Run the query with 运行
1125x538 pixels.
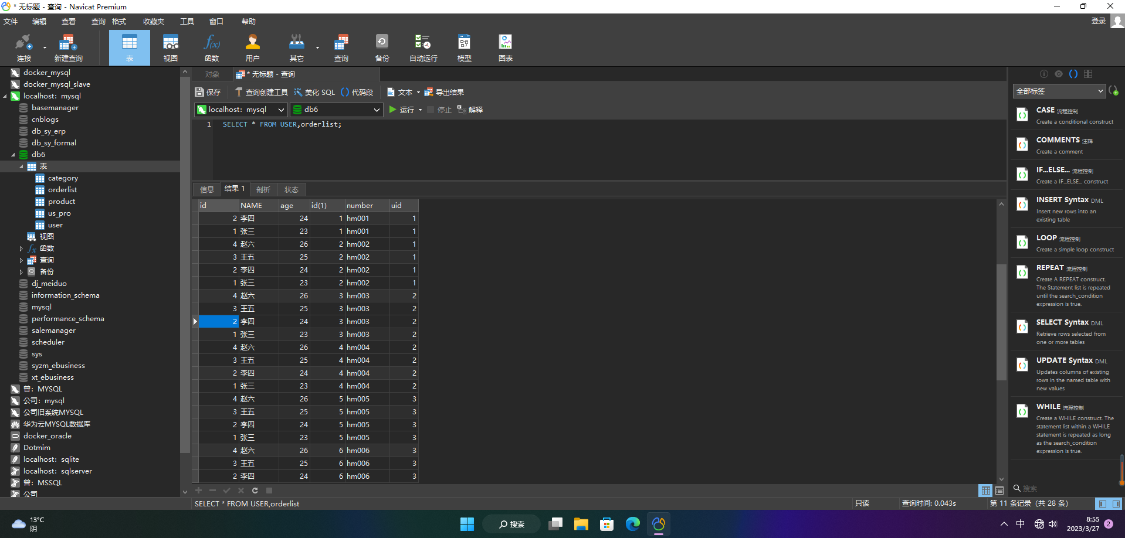402,110
